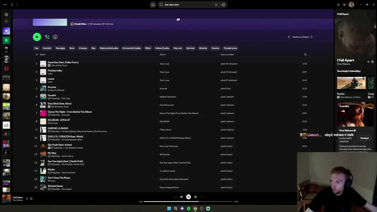Select the Rap filter chip
The height and width of the screenshot is (212, 377).
[93, 48]
